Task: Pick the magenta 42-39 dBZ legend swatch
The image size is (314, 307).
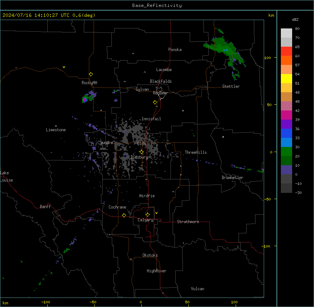Action: pyautogui.click(x=286, y=115)
